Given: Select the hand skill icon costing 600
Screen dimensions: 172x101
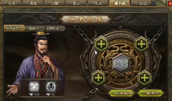Looking at the screenshot, I should click(34, 87).
